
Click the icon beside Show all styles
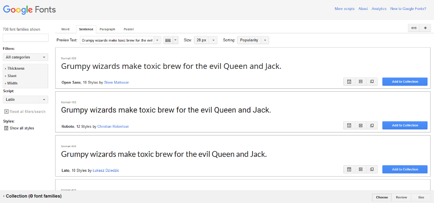point(6,128)
